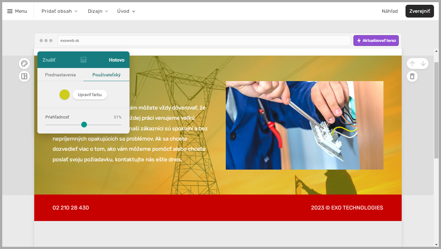This screenshot has height=249, width=441.
Task: Move section up with the arrow icon
Action: click(412, 63)
